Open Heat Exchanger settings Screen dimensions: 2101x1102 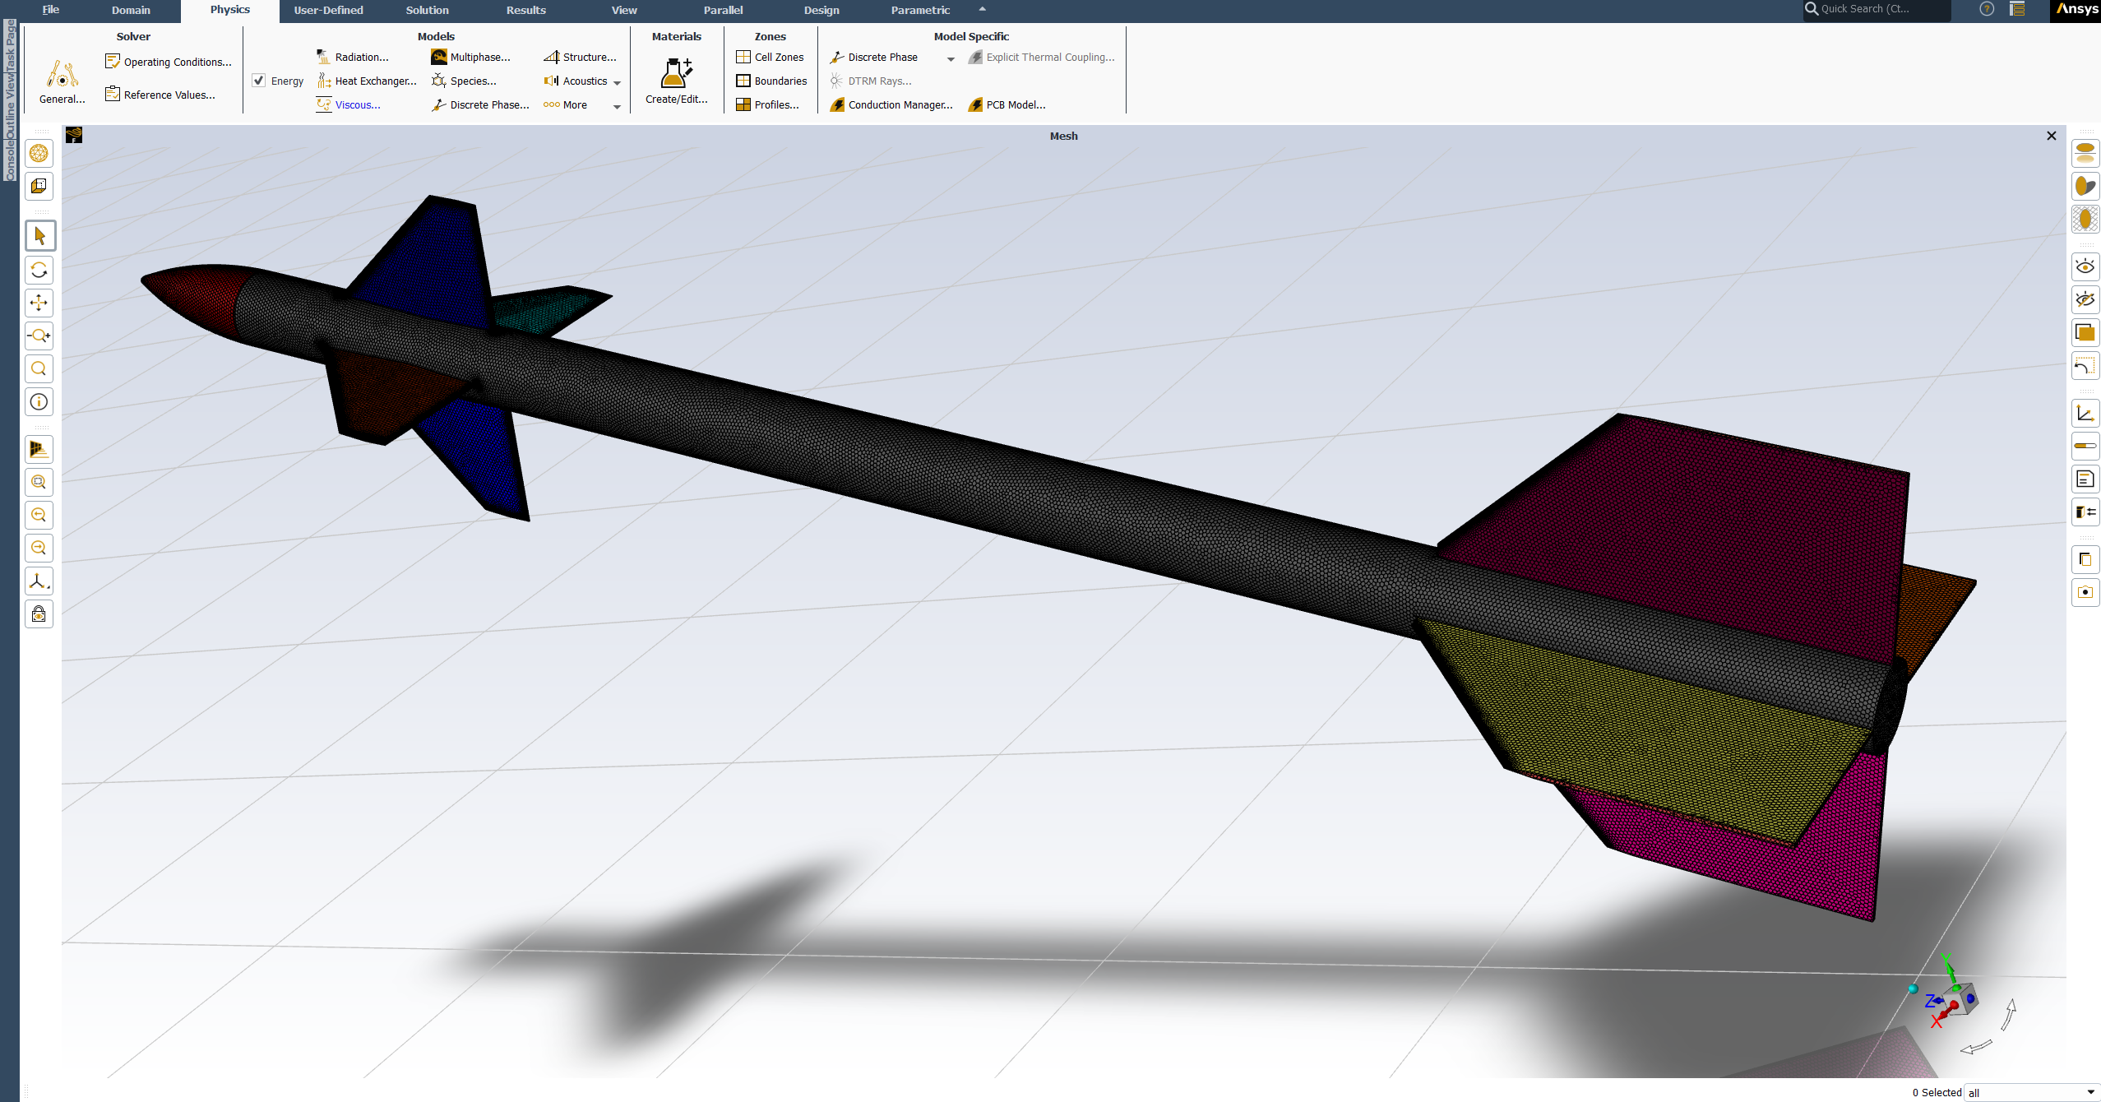point(368,81)
